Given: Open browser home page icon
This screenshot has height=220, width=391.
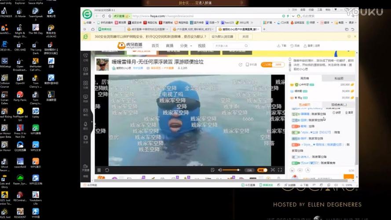Looking at the screenshot, I should click(110, 16).
